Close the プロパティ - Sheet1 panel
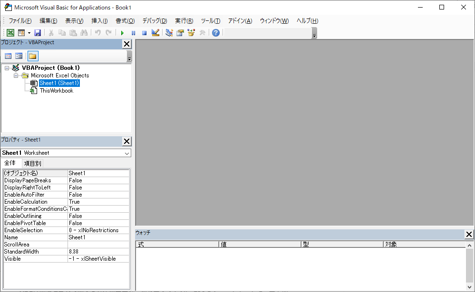 tap(126, 141)
